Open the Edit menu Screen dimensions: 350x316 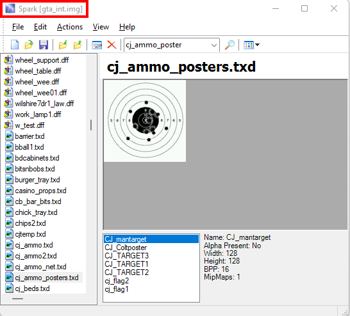click(40, 27)
